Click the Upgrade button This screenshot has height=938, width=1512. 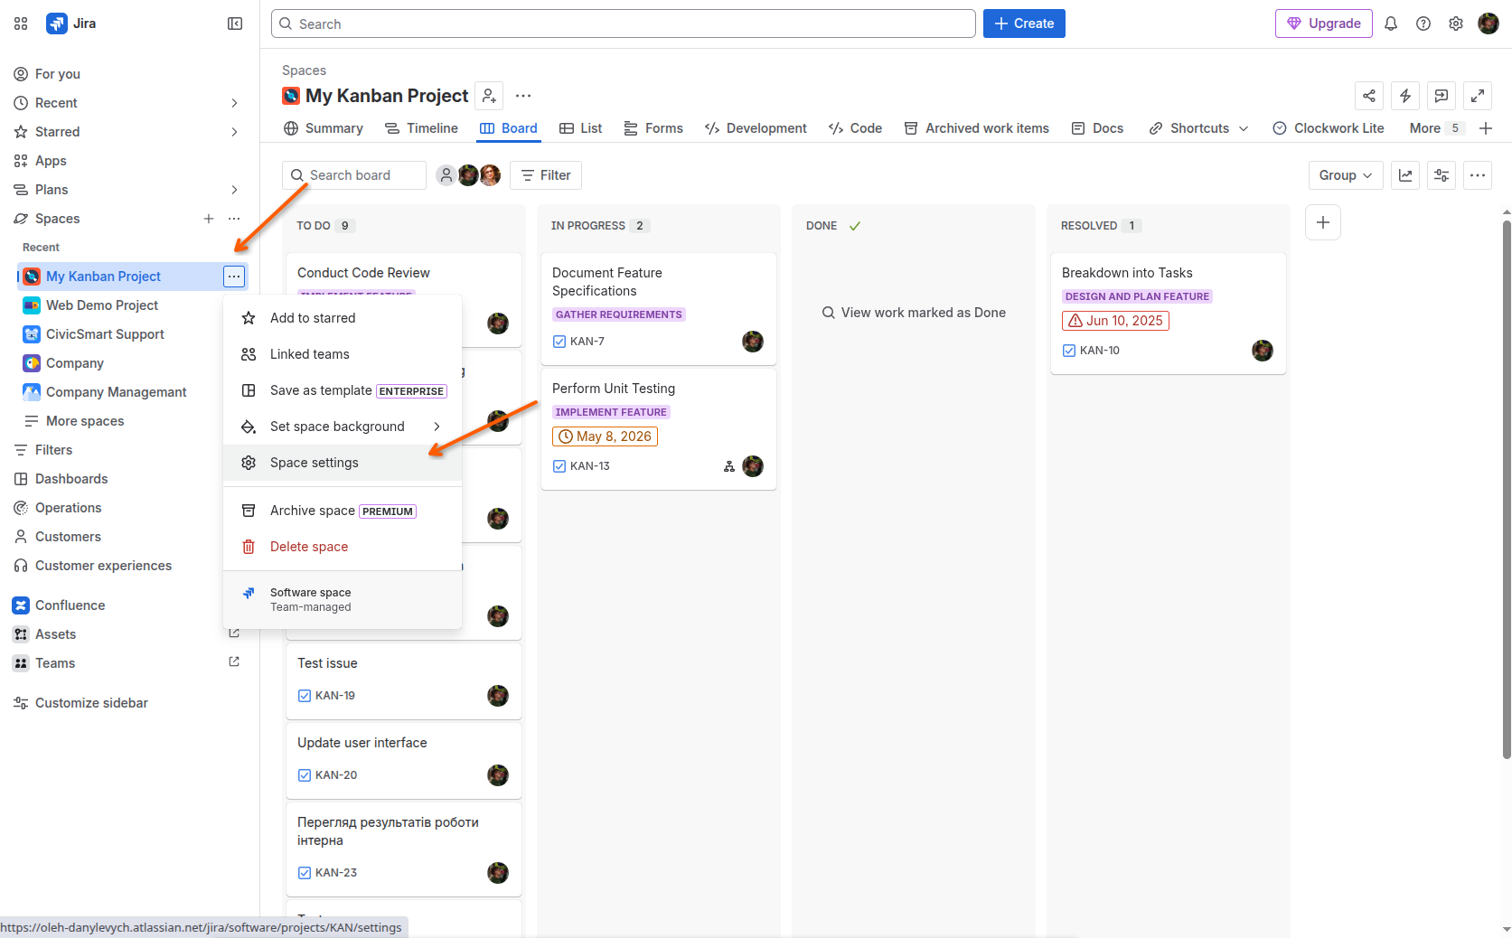pyautogui.click(x=1324, y=23)
